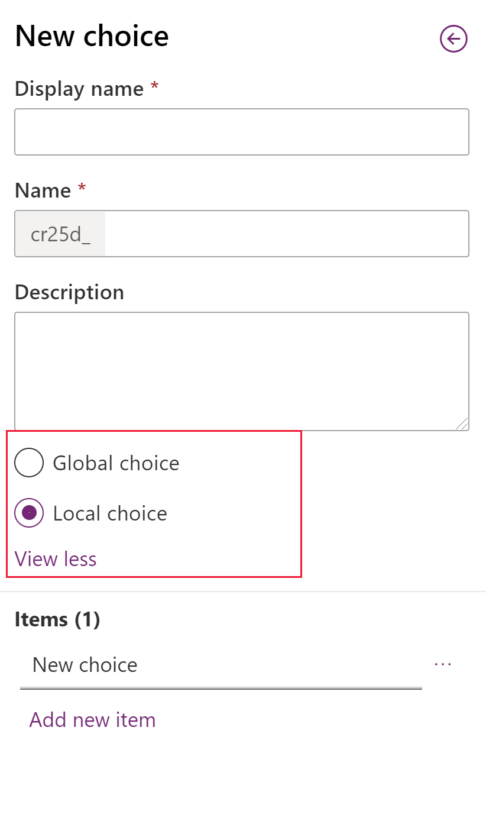The width and height of the screenshot is (486, 834).
Task: Focus the Display name text field
Action: 242,132
